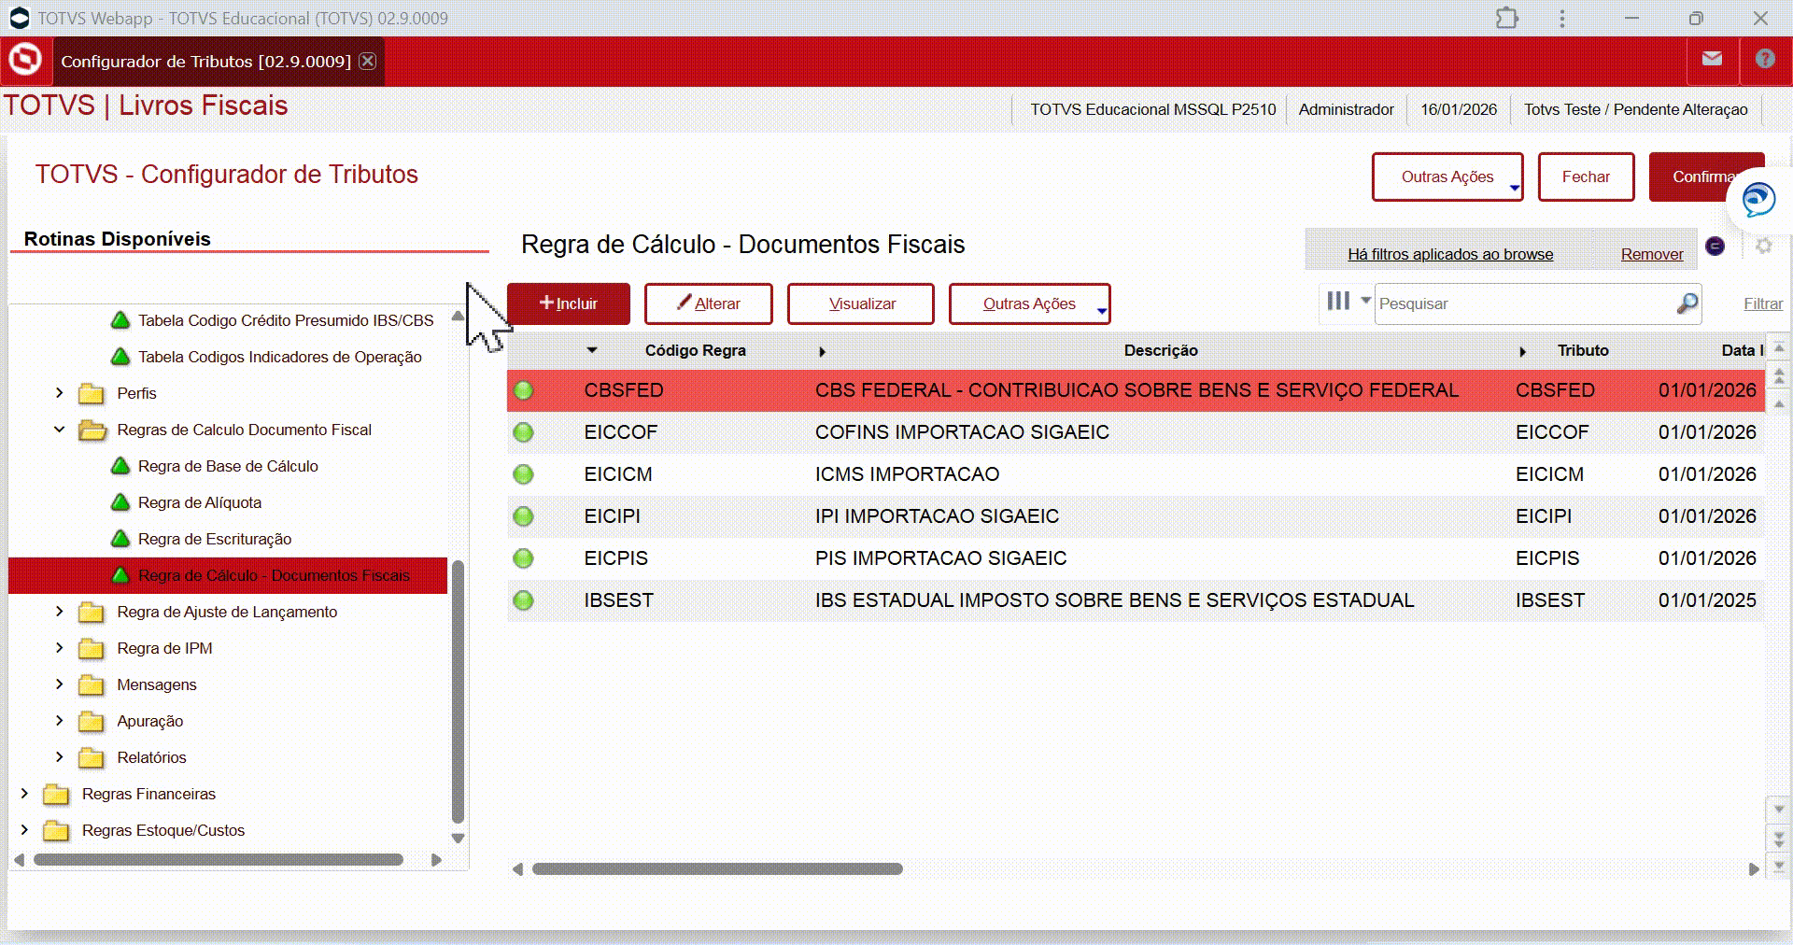Expand the Perfis folder
The image size is (1793, 945).
pyautogui.click(x=60, y=393)
